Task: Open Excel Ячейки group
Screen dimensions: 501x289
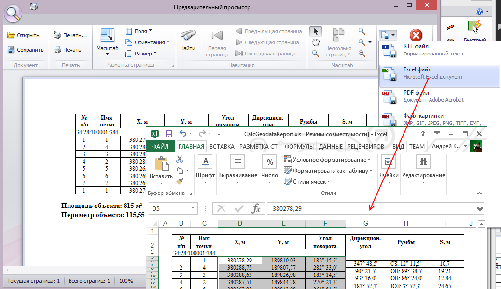Action: (389, 170)
